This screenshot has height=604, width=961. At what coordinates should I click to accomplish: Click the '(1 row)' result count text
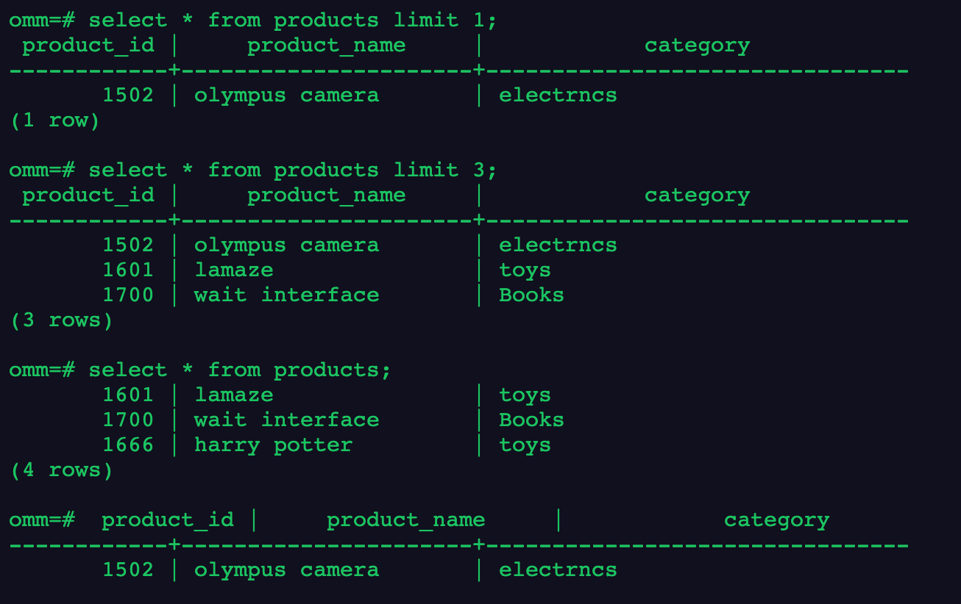pyautogui.click(x=54, y=121)
